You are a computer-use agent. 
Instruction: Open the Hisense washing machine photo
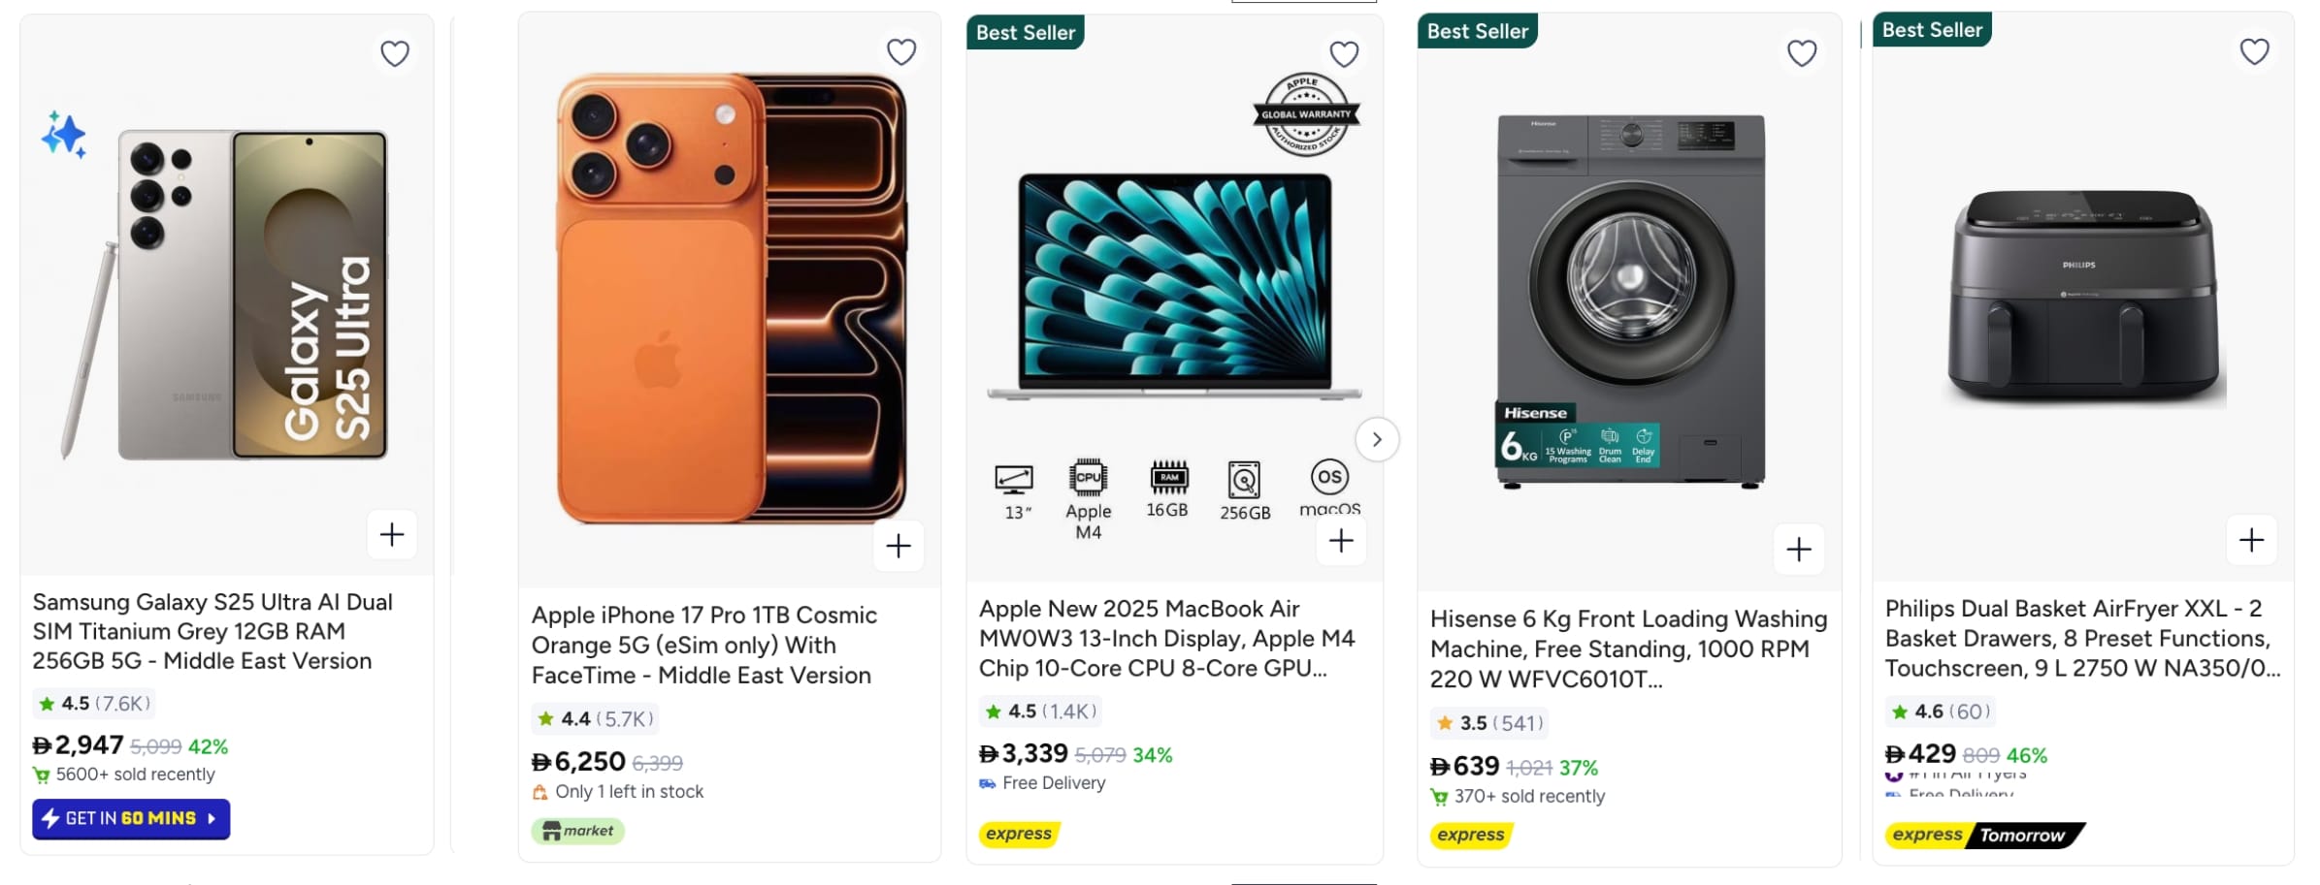point(1630,300)
